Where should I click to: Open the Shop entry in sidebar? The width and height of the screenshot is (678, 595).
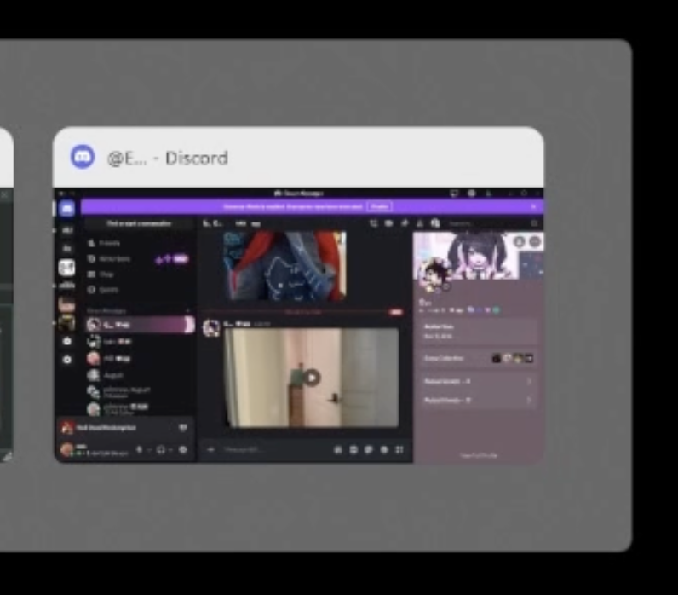click(x=139, y=274)
